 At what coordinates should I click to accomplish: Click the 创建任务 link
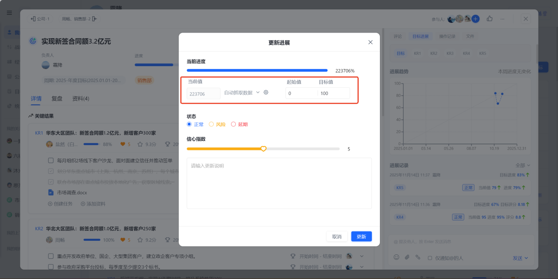pyautogui.click(x=60, y=204)
